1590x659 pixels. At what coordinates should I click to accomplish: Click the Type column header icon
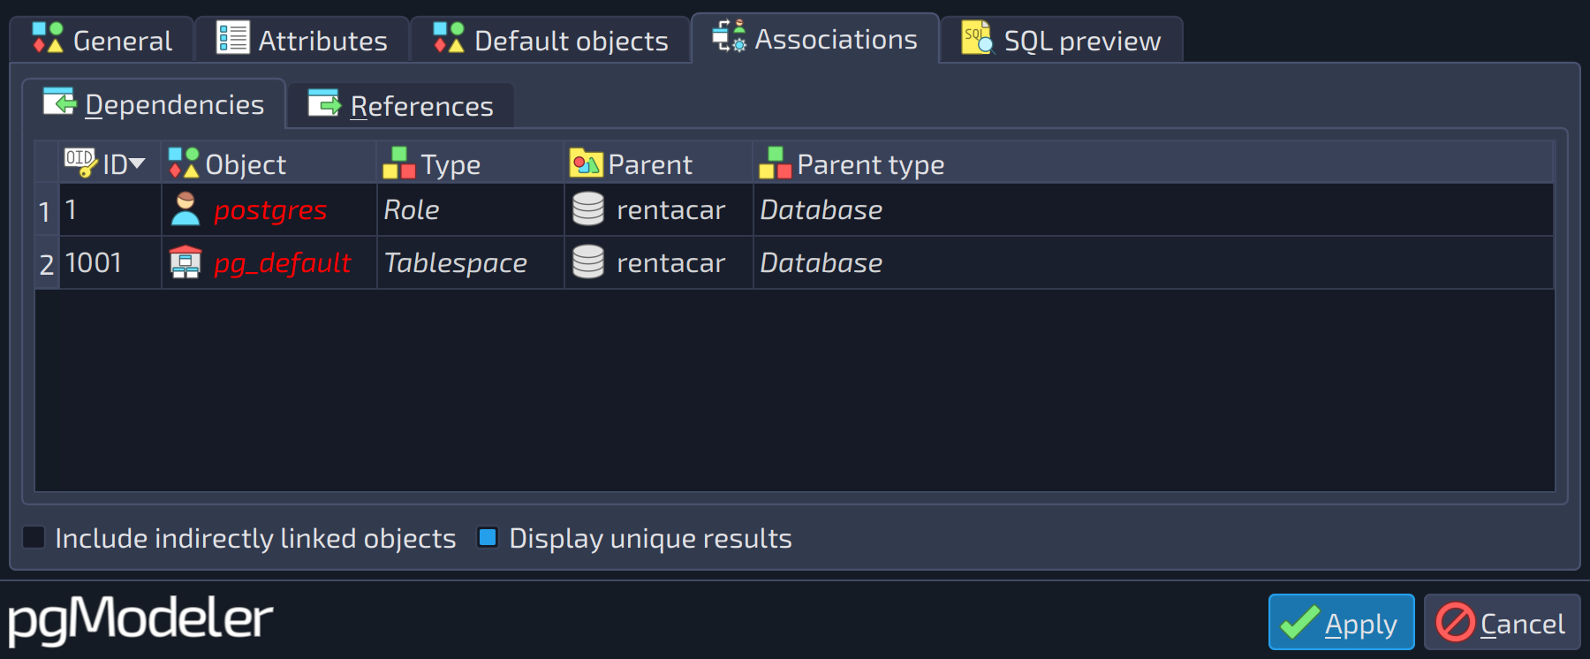(x=399, y=163)
